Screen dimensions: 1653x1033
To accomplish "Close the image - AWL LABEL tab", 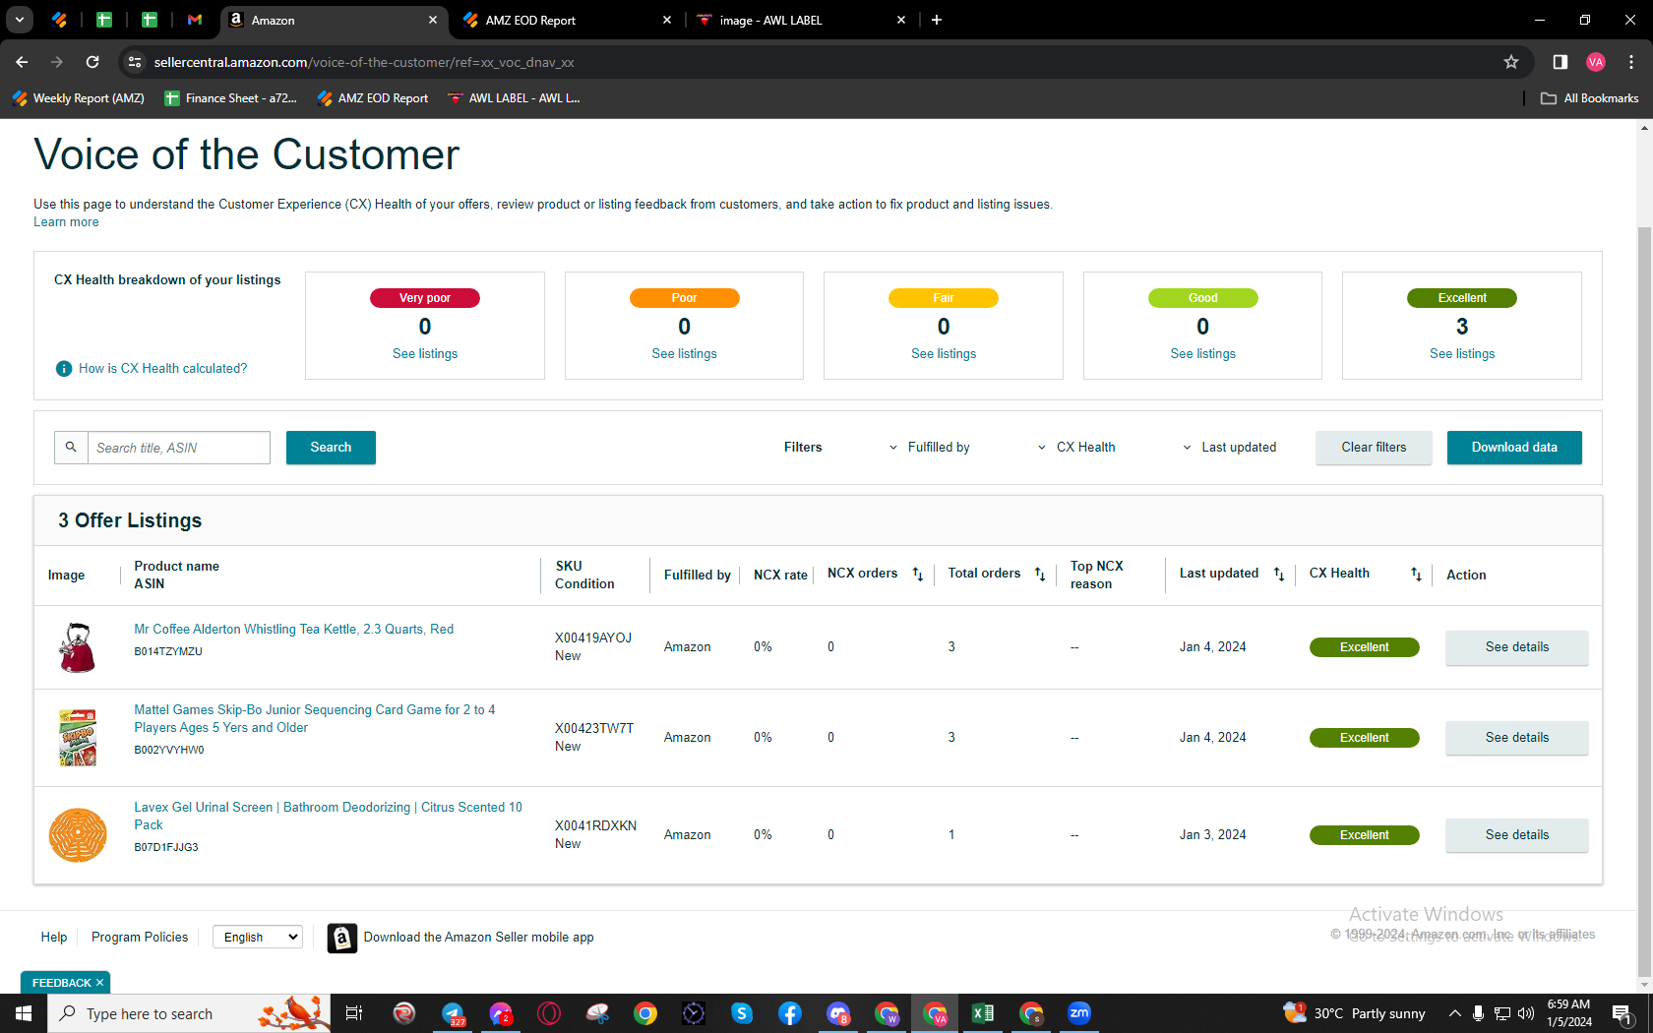I will pos(901,20).
